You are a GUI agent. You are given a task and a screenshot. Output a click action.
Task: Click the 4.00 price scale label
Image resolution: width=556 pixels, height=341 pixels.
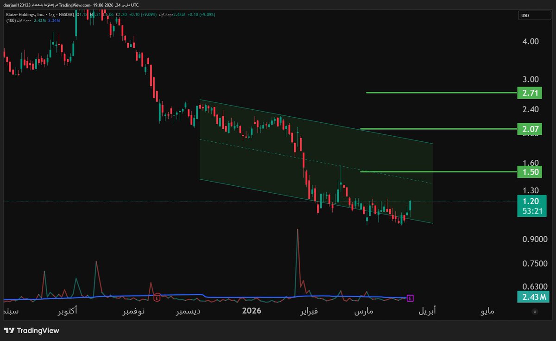(530, 41)
